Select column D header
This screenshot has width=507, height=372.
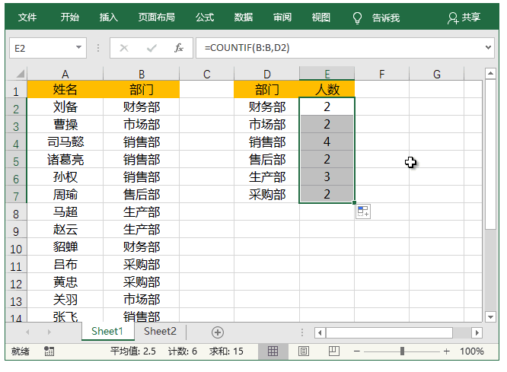pos(267,74)
